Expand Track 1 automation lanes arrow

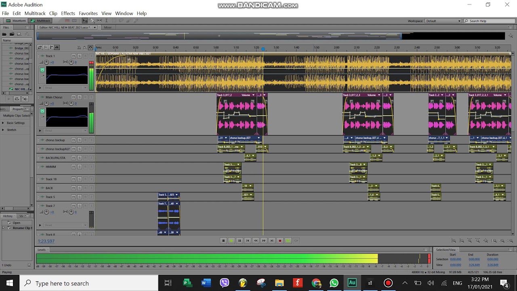(x=40, y=88)
